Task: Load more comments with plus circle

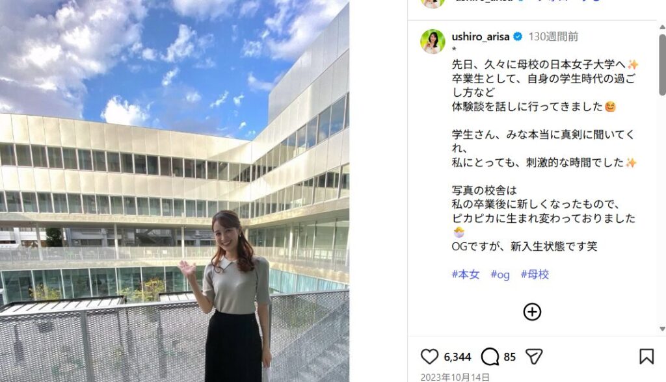Action: pos(532,312)
